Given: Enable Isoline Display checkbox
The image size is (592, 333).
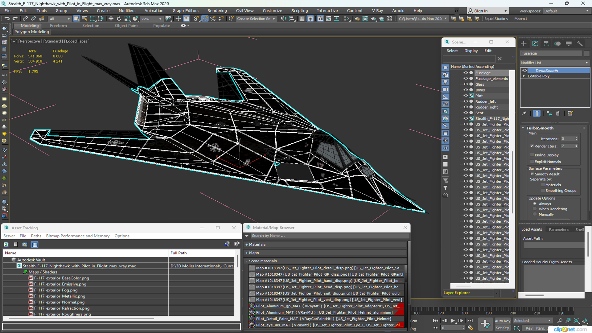Looking at the screenshot, I should pyautogui.click(x=532, y=155).
